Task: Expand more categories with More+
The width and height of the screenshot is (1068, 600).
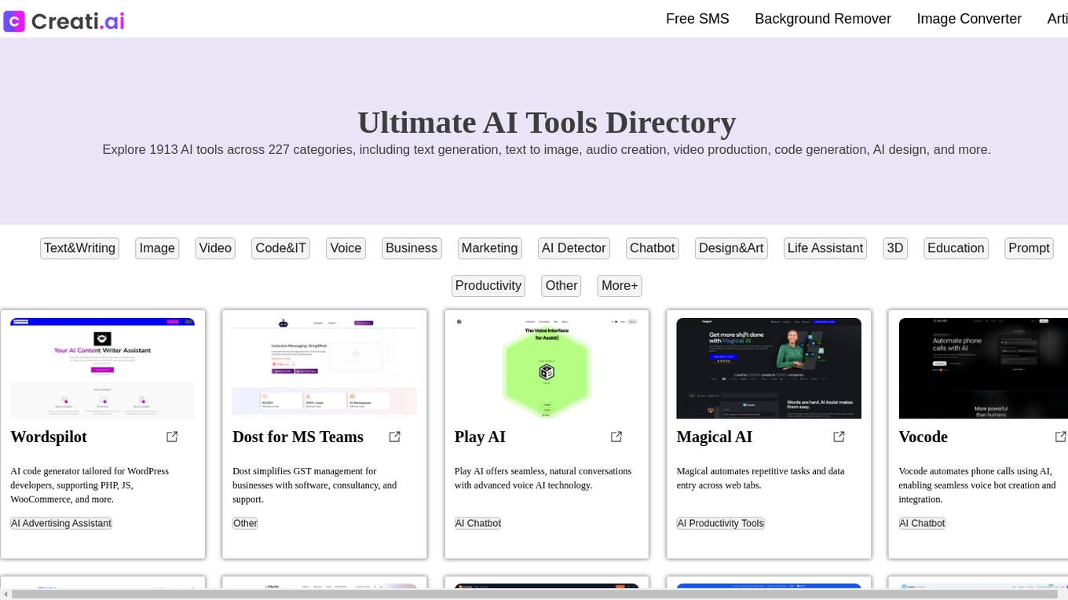Action: (620, 286)
